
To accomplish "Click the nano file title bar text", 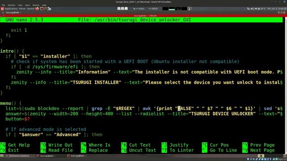I will pyautogui.click(x=135, y=20).
